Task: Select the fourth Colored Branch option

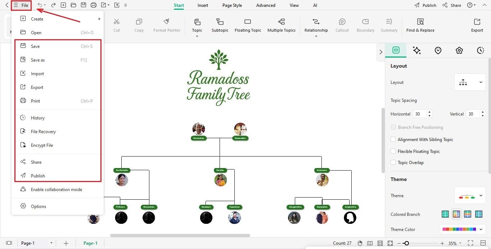Action: [x=479, y=214]
